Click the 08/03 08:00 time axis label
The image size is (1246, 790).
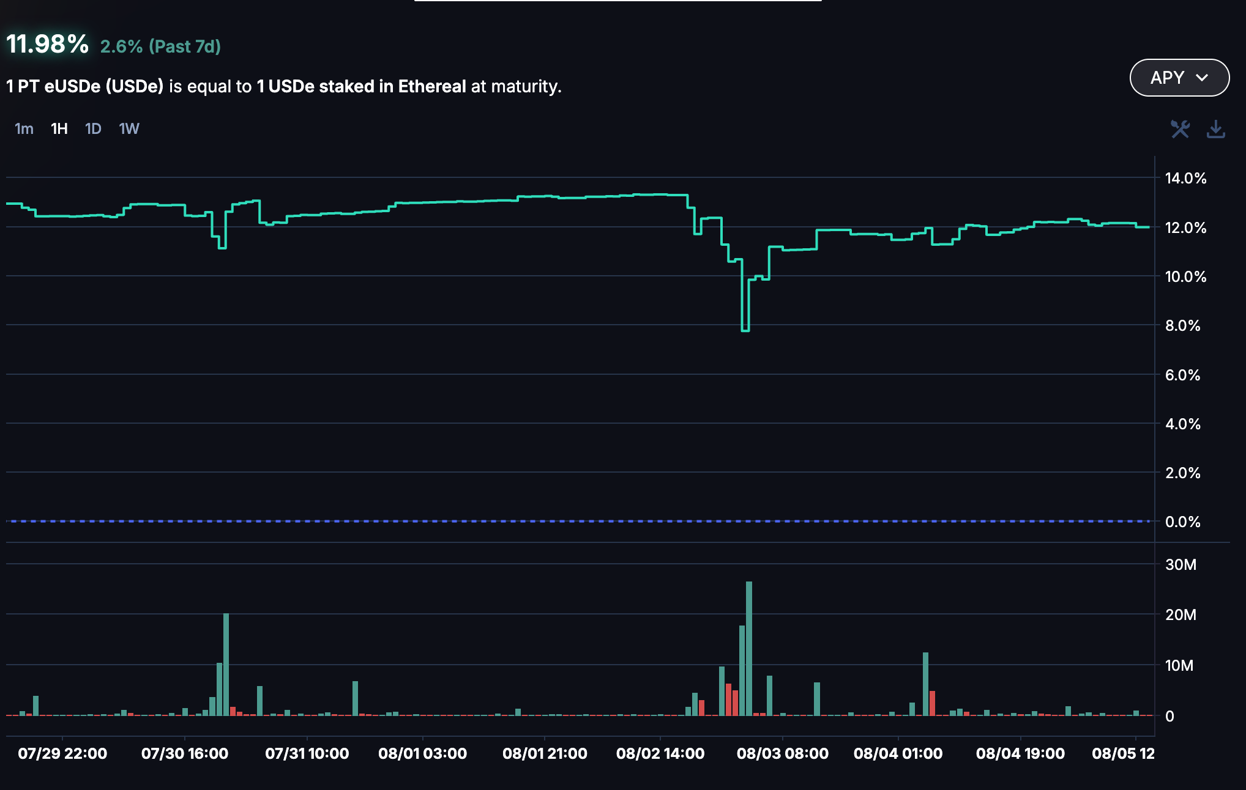point(782,753)
